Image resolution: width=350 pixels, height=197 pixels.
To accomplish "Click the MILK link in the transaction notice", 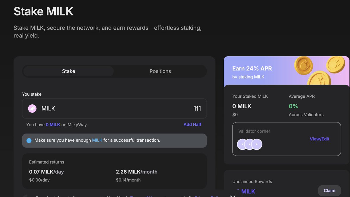I will tap(97, 140).
